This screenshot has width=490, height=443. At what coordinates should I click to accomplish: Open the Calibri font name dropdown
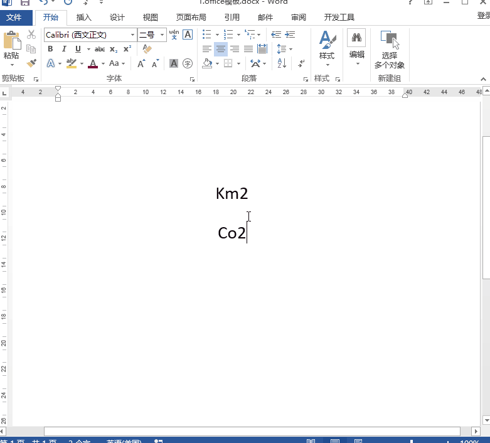point(132,35)
